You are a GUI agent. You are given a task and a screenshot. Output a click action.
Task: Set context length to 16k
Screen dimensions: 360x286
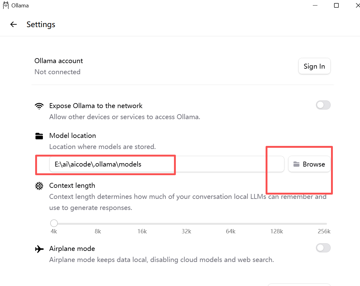pyautogui.click(x=142, y=231)
